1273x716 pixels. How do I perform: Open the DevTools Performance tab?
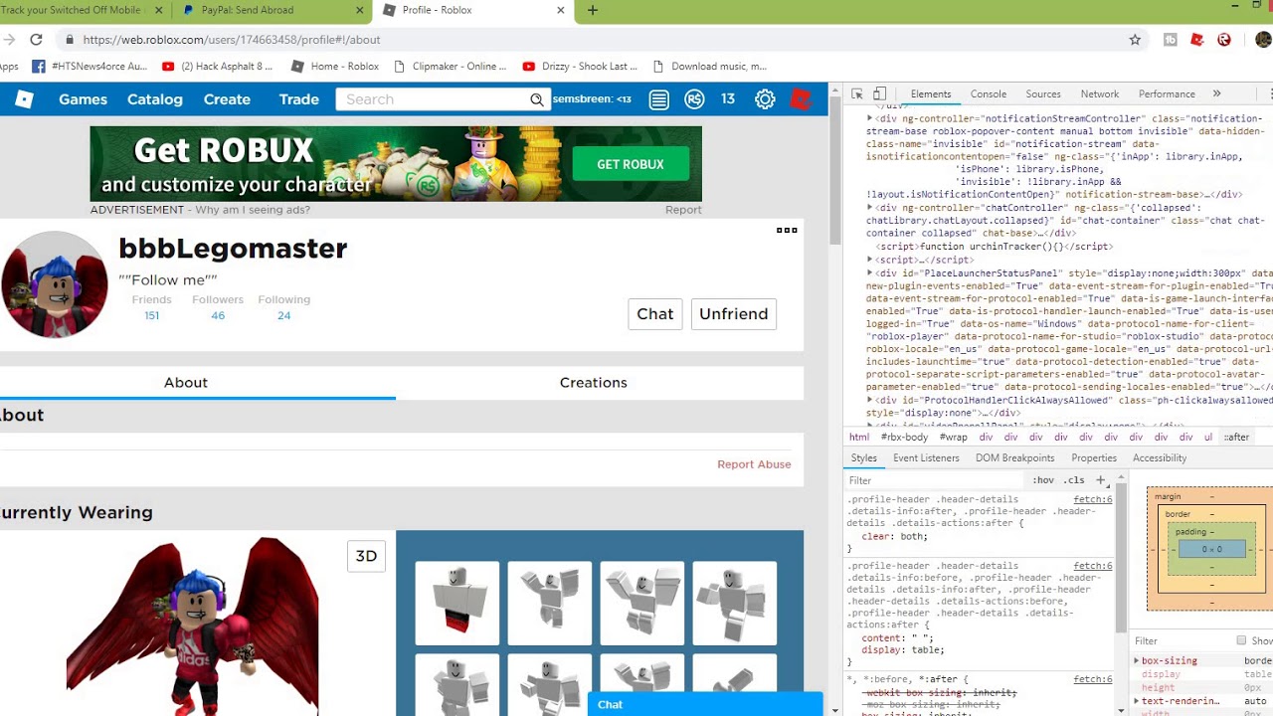pos(1167,93)
